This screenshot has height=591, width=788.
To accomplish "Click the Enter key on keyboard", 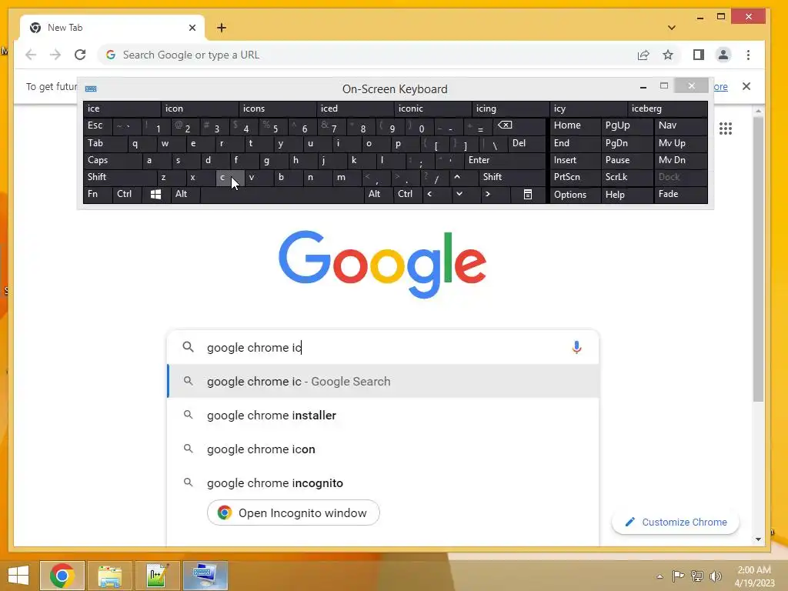I will pyautogui.click(x=505, y=160).
